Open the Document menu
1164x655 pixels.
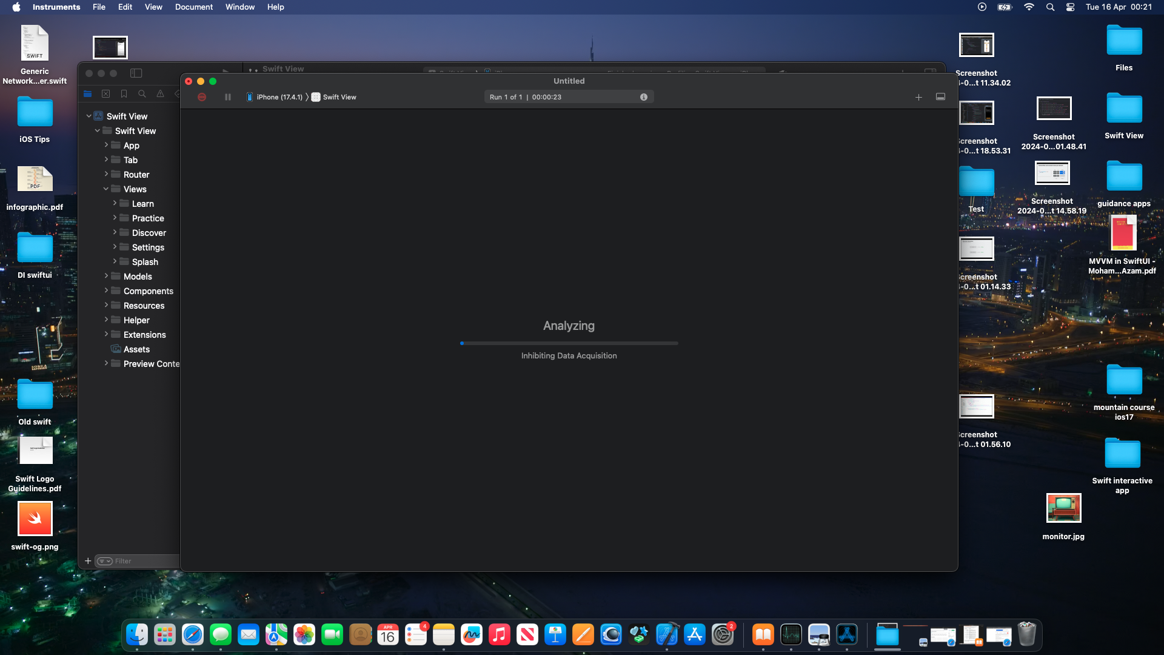click(x=193, y=7)
